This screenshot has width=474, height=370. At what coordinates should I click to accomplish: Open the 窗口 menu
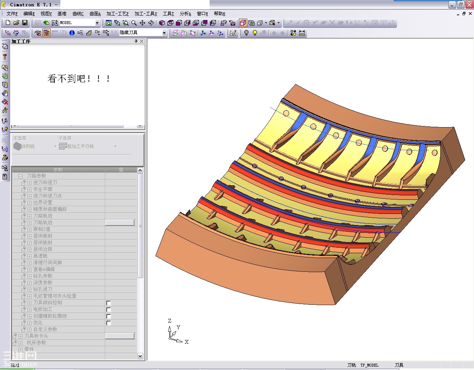click(x=203, y=14)
